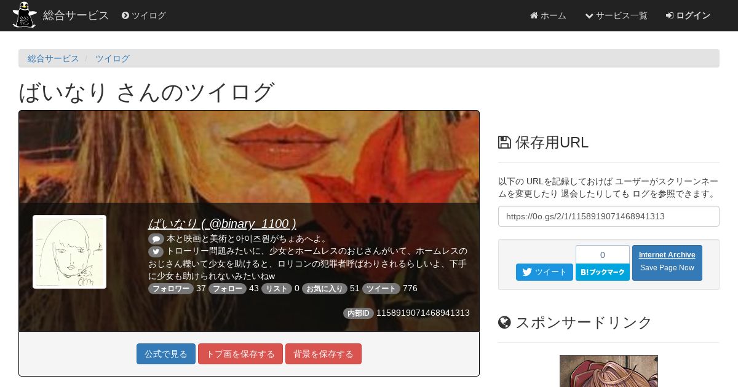Viewport: 738px width, 387px height.
Task: Expand the サービス一覧 dropdown menu
Action: (616, 15)
